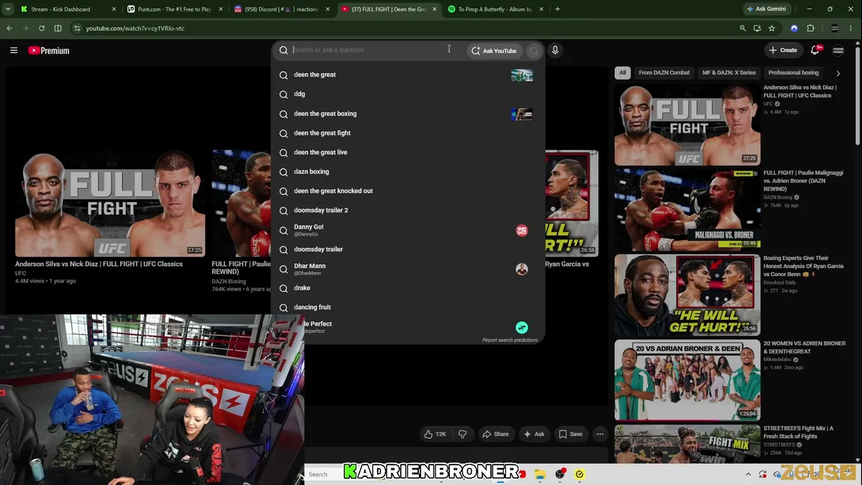This screenshot has height=485, width=862.
Task: Bookmark this page with the star icon
Action: click(772, 28)
